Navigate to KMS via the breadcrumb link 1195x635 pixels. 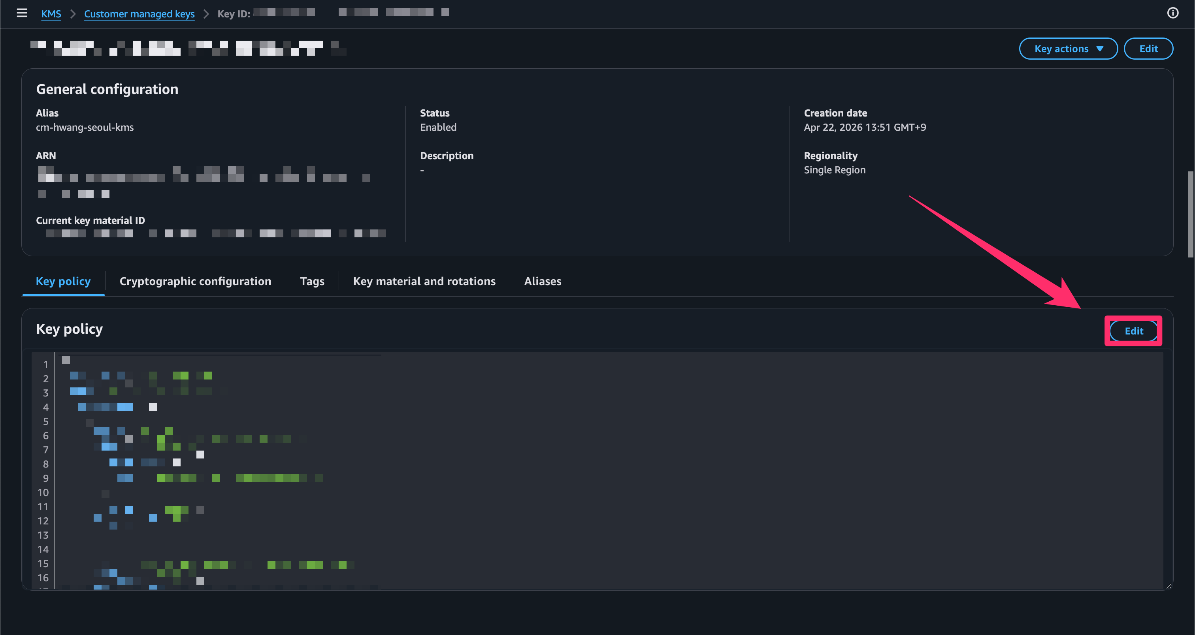coord(51,14)
